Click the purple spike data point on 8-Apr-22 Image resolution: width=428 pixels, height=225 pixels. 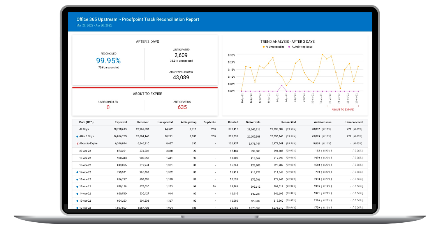tap(282, 85)
